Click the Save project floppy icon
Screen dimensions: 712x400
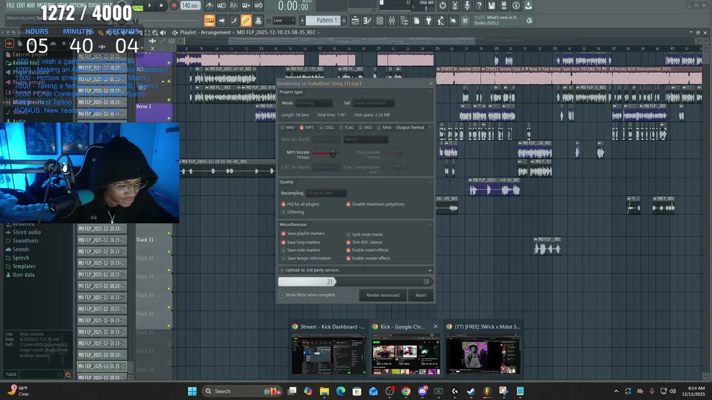point(491,6)
